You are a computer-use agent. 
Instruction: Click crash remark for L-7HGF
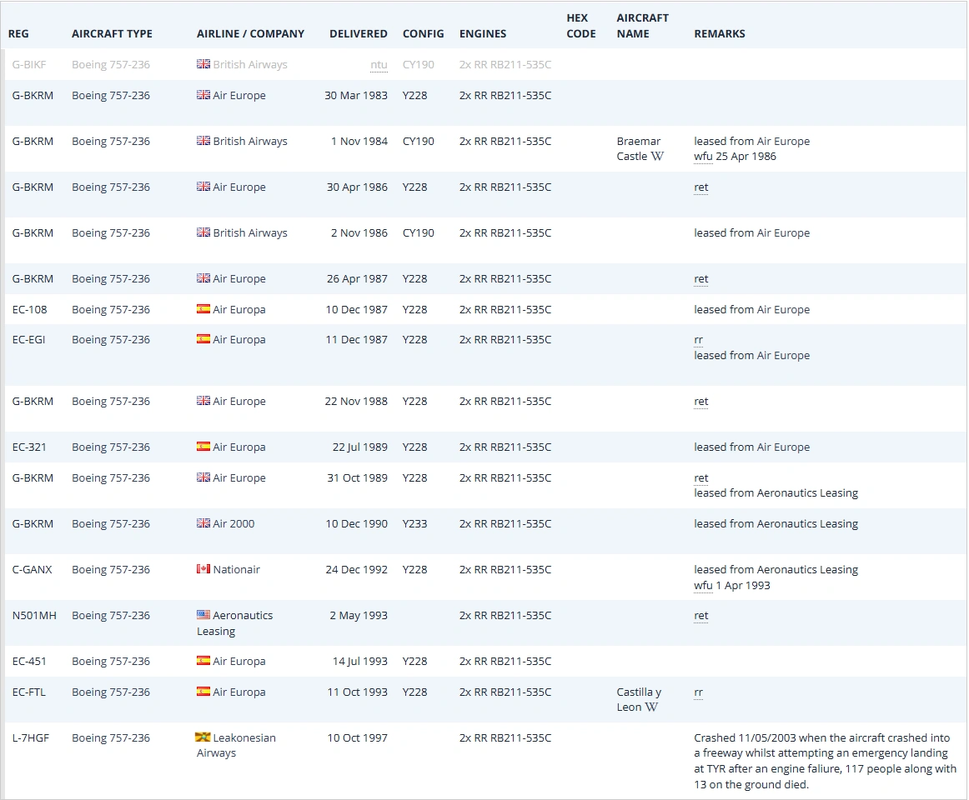click(825, 761)
